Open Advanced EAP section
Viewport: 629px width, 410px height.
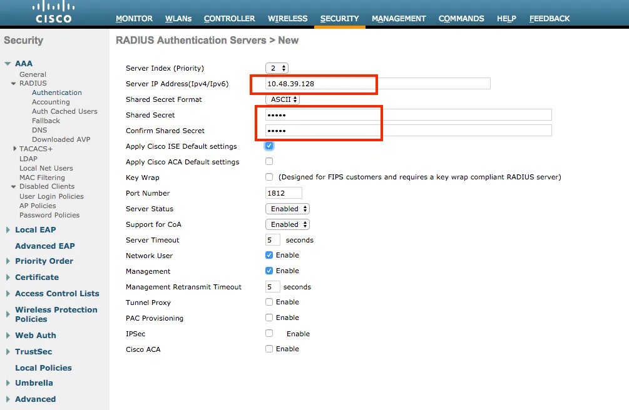click(x=45, y=246)
